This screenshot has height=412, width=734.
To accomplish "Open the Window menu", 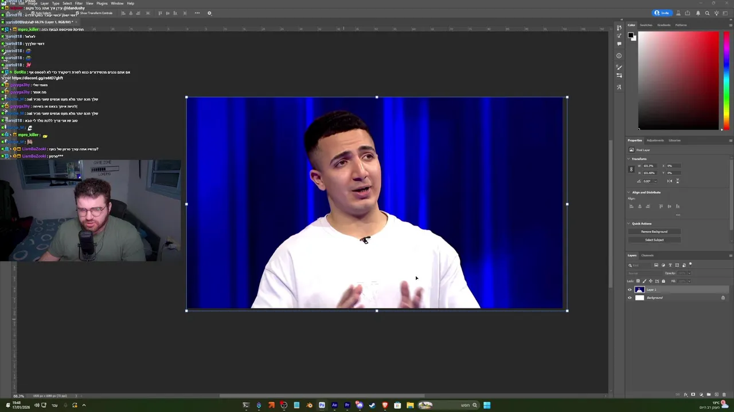I will tap(117, 3).
